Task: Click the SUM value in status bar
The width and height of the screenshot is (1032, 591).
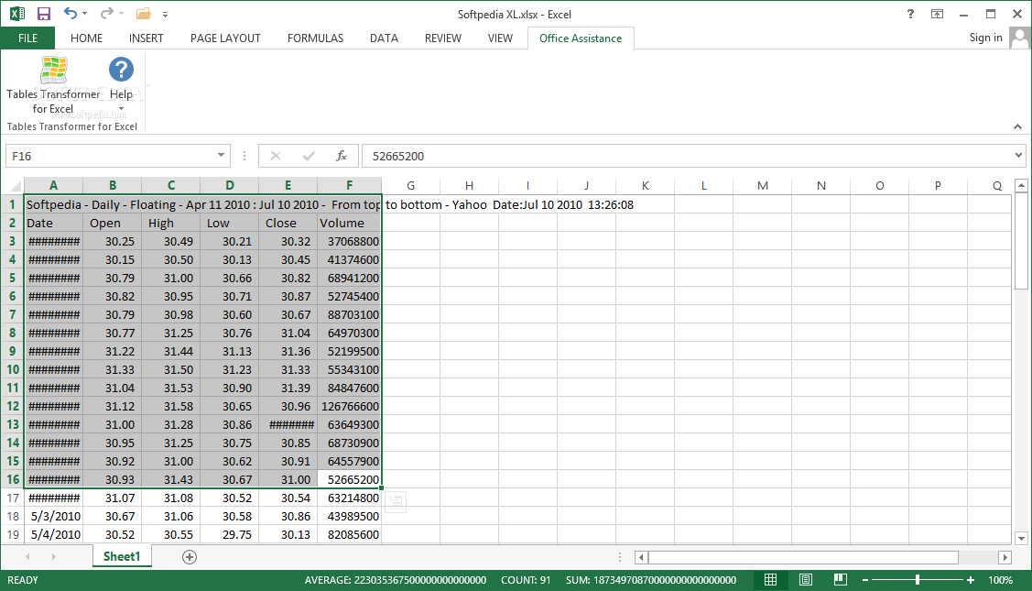Action: (651, 580)
